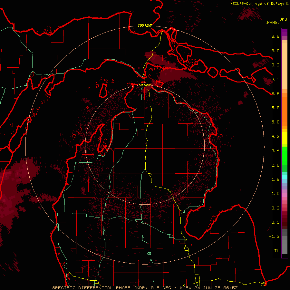Viewport: 290px width, 290px height.
Task: Click the KAPX station identifier
Action: click(186, 288)
